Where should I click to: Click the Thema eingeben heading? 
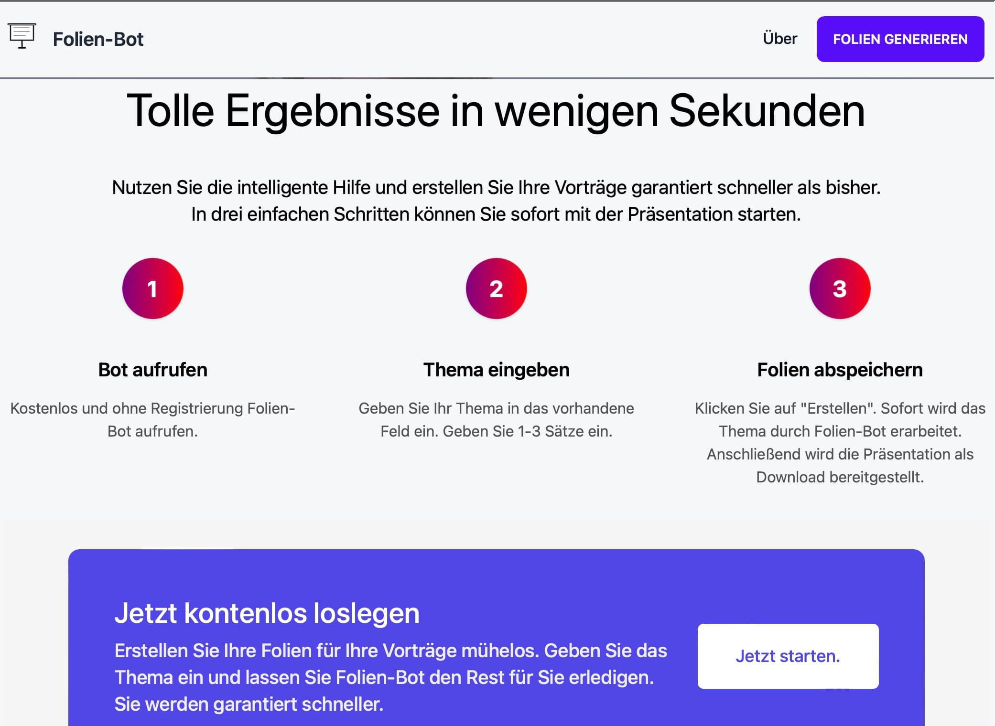pos(496,370)
